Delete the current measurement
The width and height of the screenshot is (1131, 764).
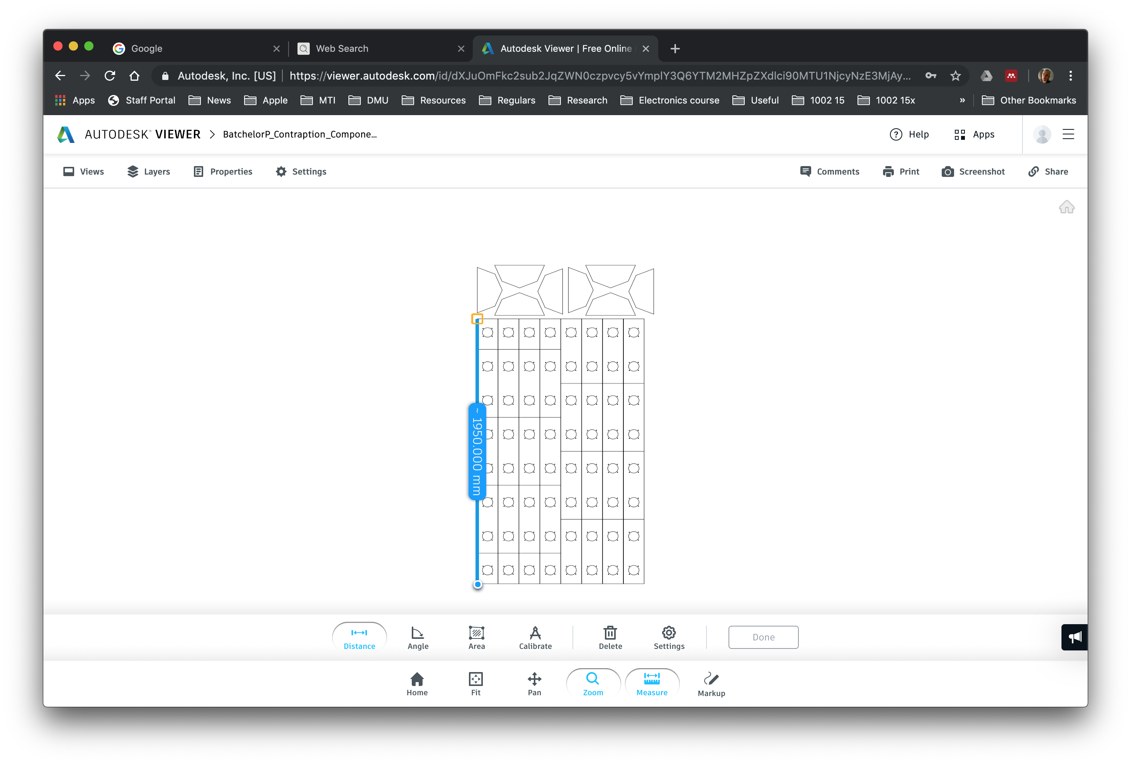tap(610, 637)
